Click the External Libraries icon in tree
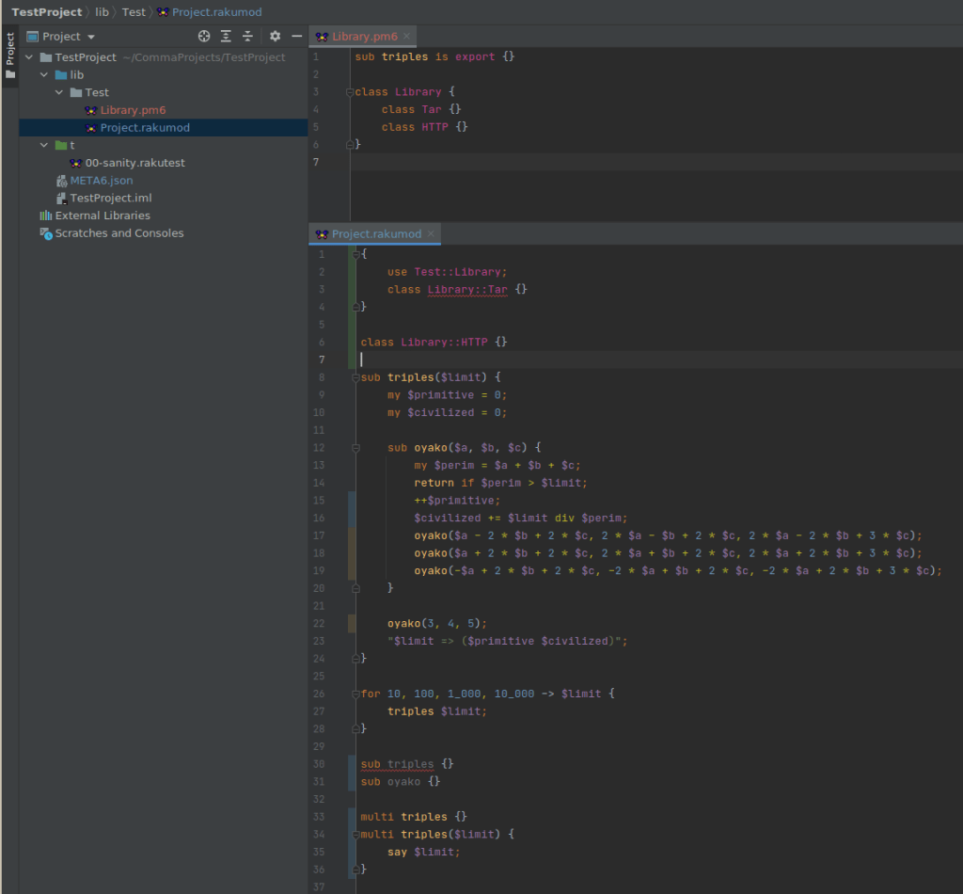Screen dimensions: 963x894 pos(46,216)
